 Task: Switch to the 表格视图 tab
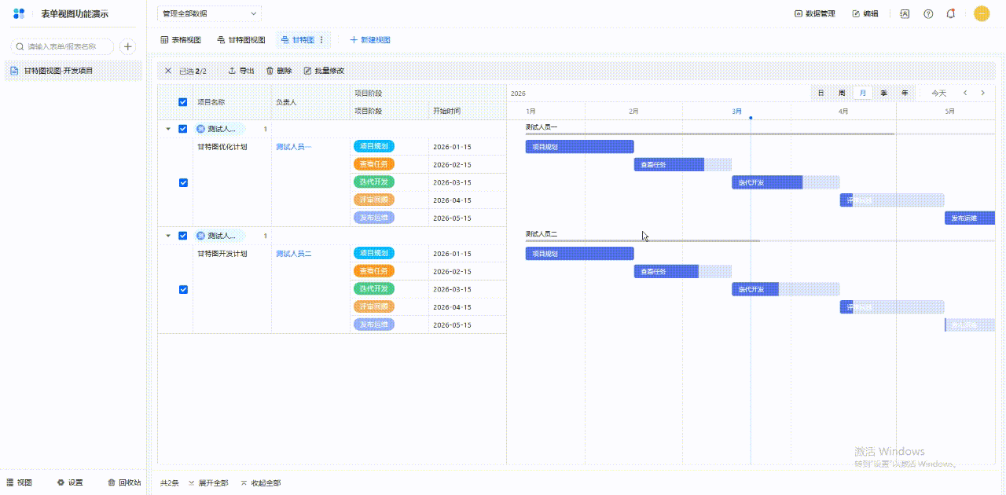click(x=181, y=39)
